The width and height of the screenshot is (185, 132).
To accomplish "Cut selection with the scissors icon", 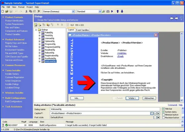I will [27, 11].
